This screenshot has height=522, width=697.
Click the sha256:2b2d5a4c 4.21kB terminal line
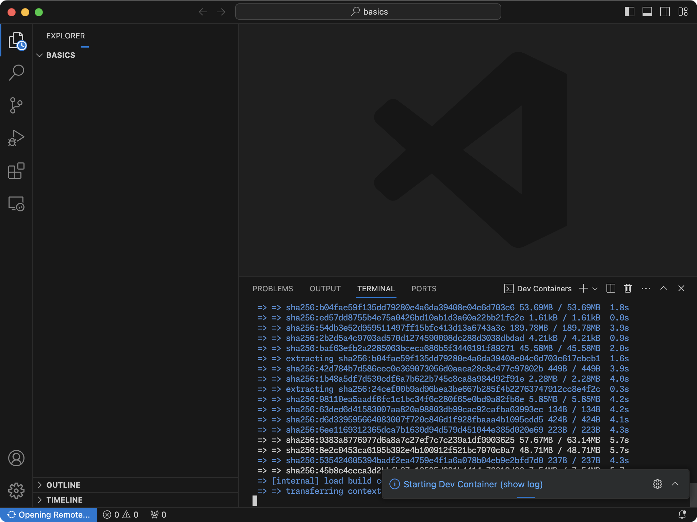click(x=443, y=338)
